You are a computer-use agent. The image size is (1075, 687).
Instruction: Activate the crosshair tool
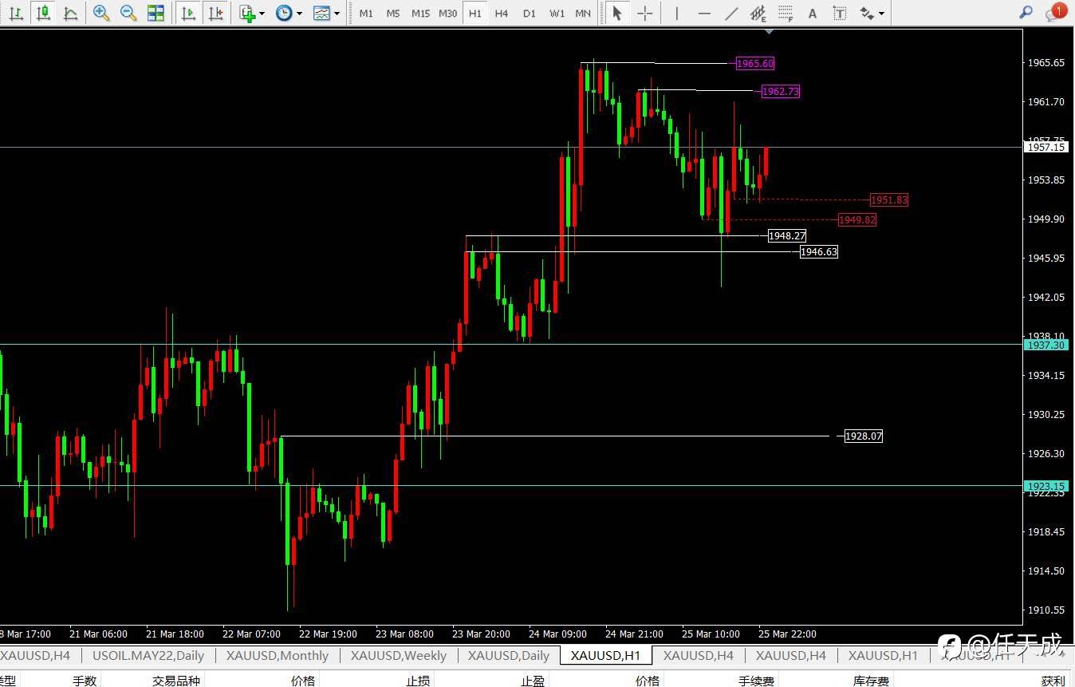tap(644, 13)
